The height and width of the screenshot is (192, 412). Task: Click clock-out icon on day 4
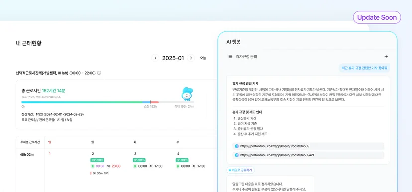[194, 166]
